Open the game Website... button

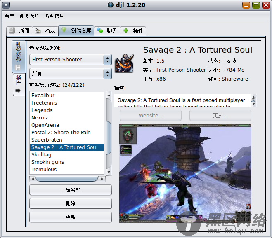(151, 115)
